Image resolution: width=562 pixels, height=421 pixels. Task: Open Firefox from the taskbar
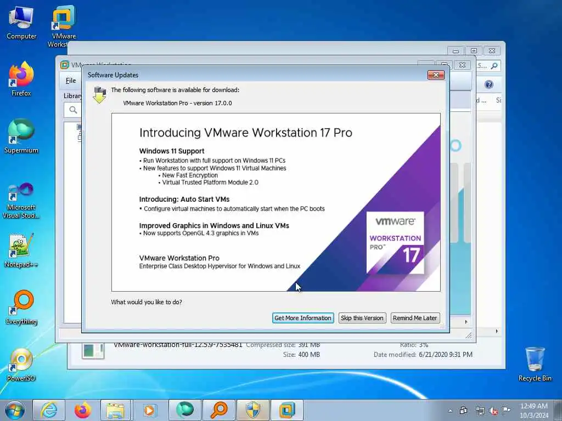pos(82,410)
